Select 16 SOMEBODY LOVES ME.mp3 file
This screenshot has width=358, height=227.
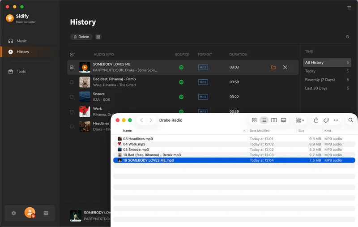(x=234, y=160)
